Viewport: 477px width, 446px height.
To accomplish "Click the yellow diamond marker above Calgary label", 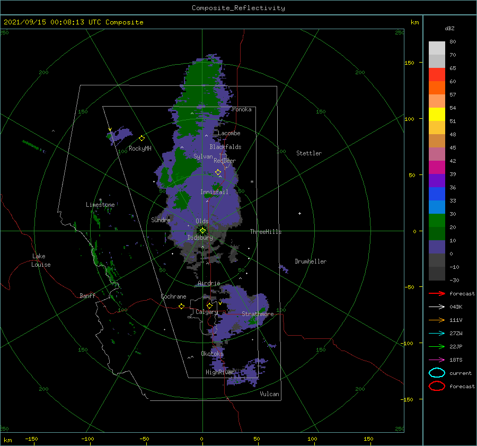I will 209,305.
